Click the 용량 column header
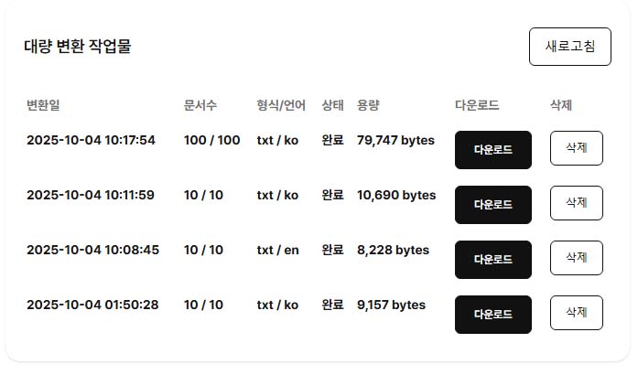The height and width of the screenshot is (375, 638). click(368, 105)
